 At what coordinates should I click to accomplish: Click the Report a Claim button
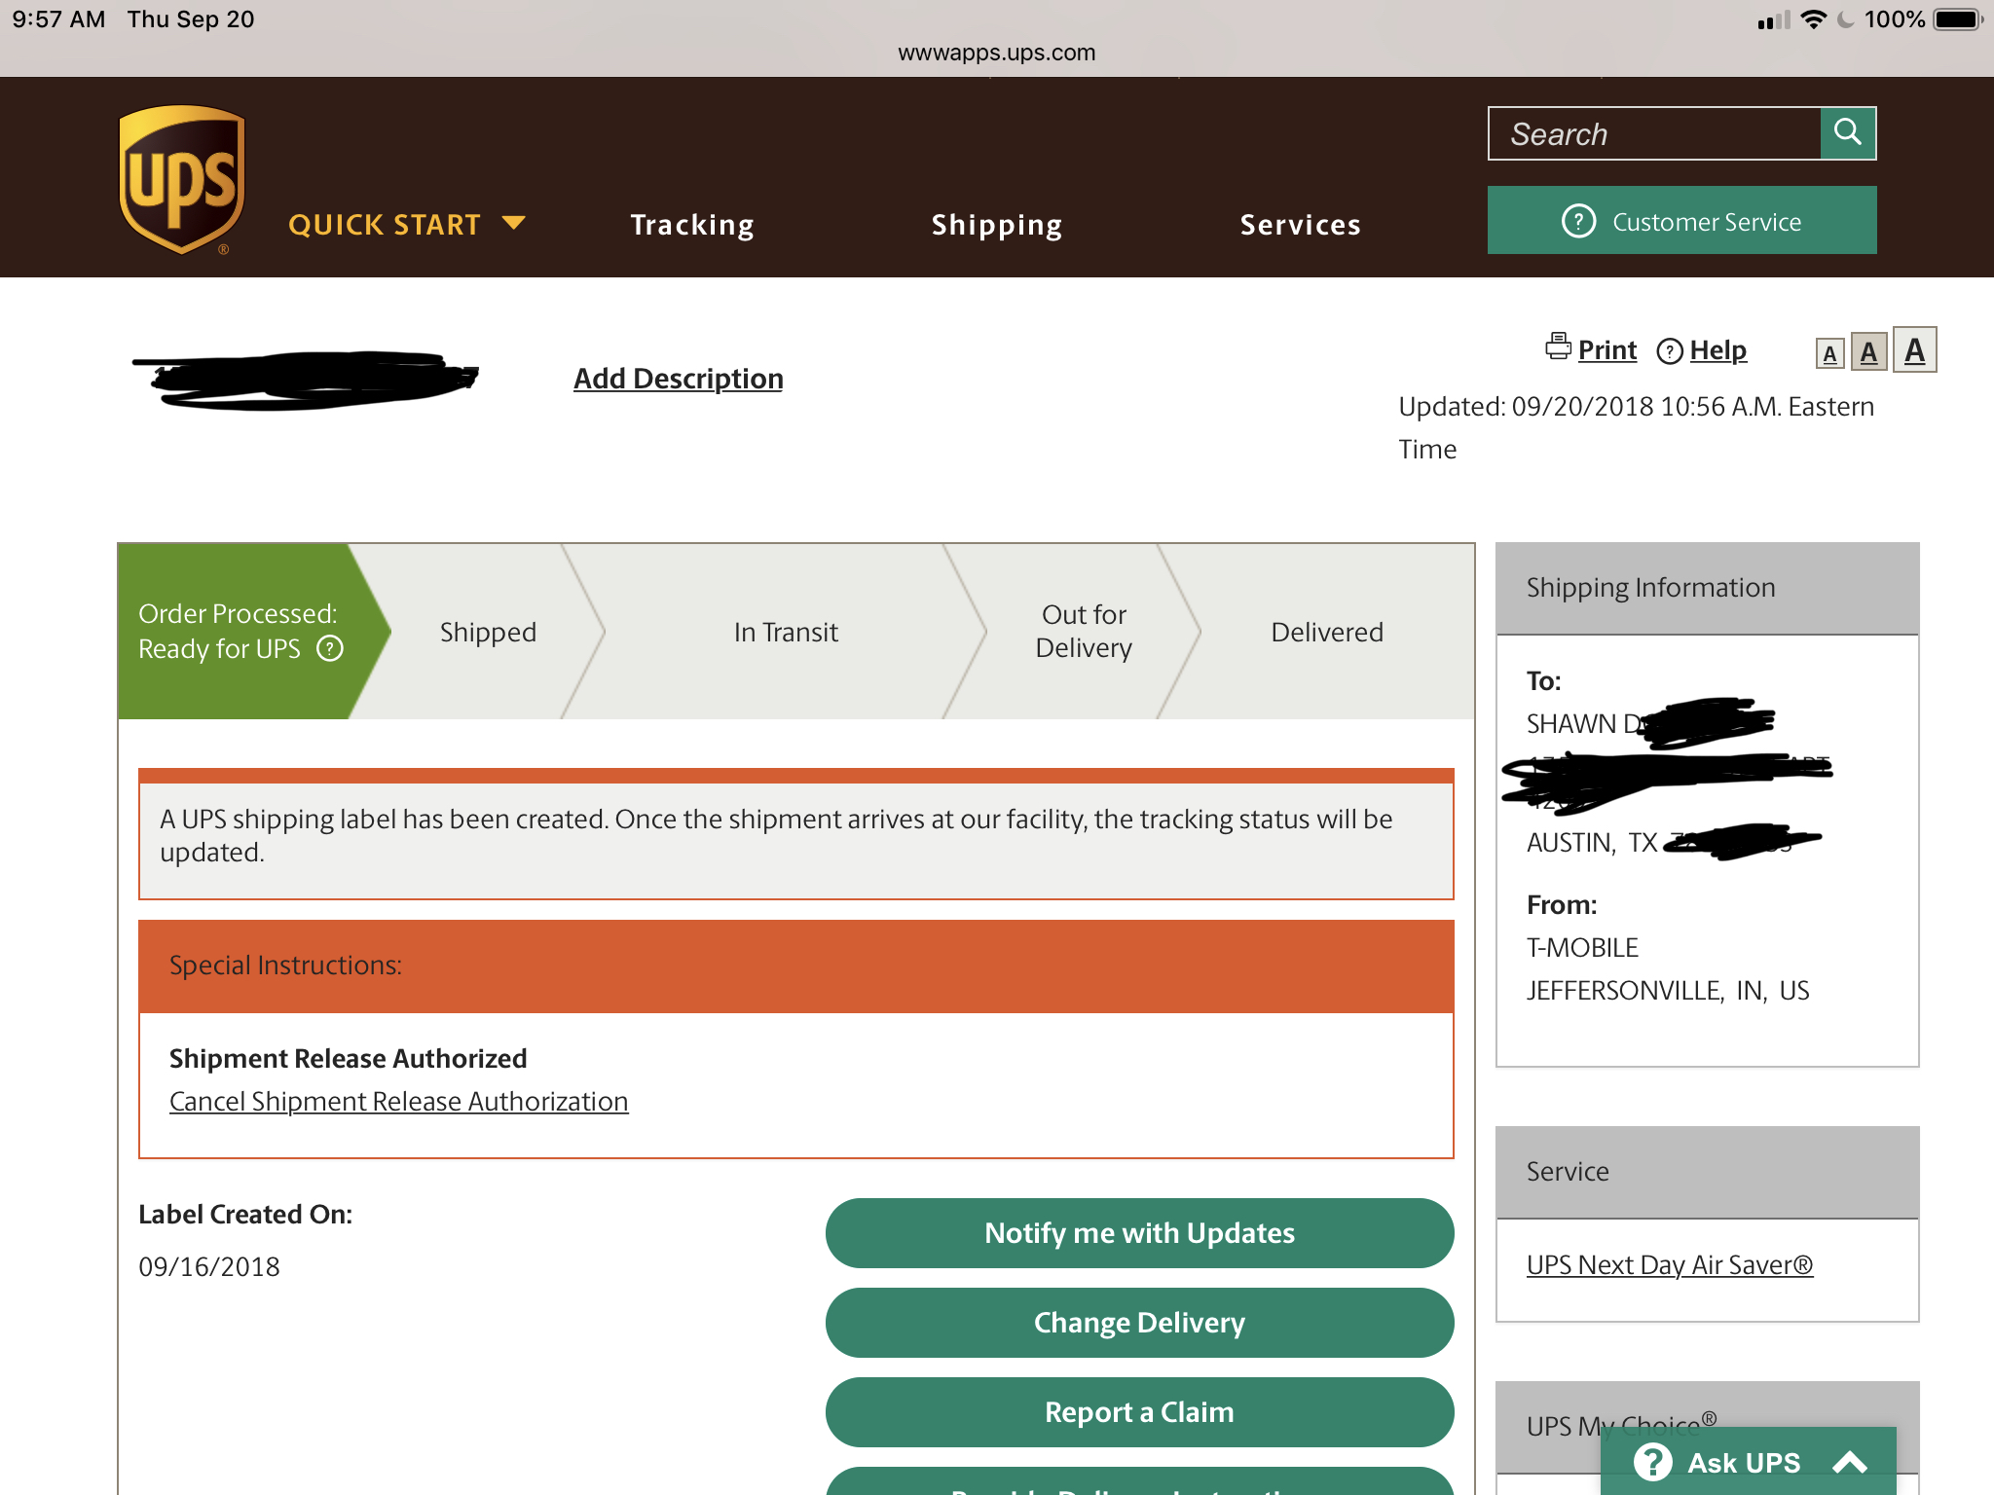click(1139, 1412)
